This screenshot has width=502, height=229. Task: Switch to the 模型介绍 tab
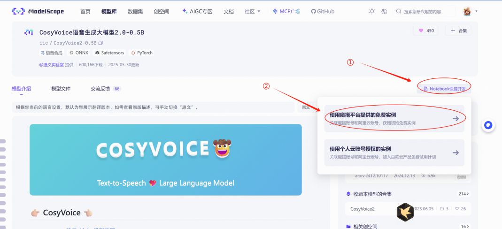tap(22, 89)
